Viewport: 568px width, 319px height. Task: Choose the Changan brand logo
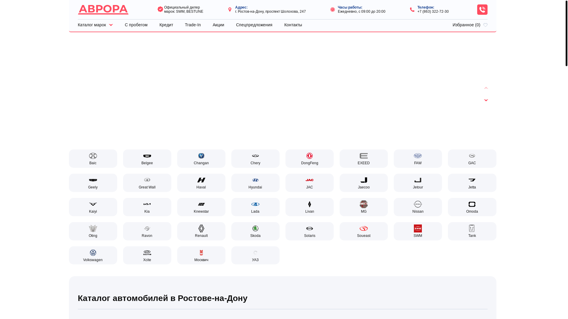click(201, 156)
